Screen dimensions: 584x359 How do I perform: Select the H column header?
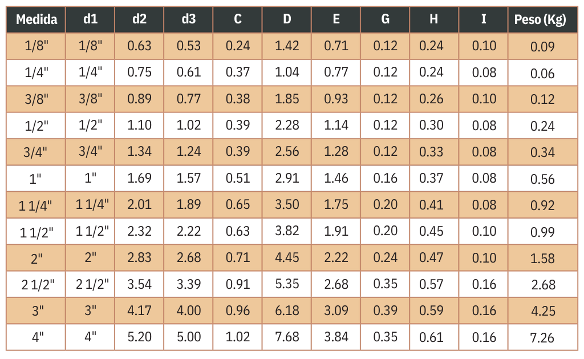434,19
